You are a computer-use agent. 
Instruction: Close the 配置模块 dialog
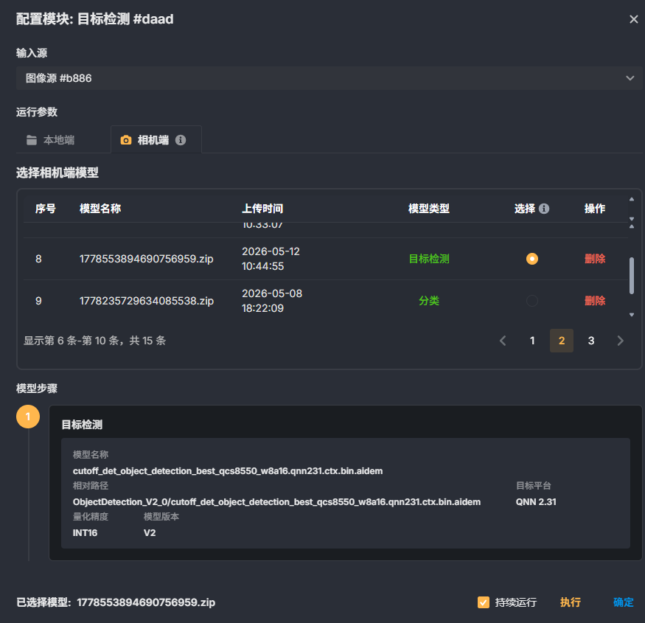[633, 19]
